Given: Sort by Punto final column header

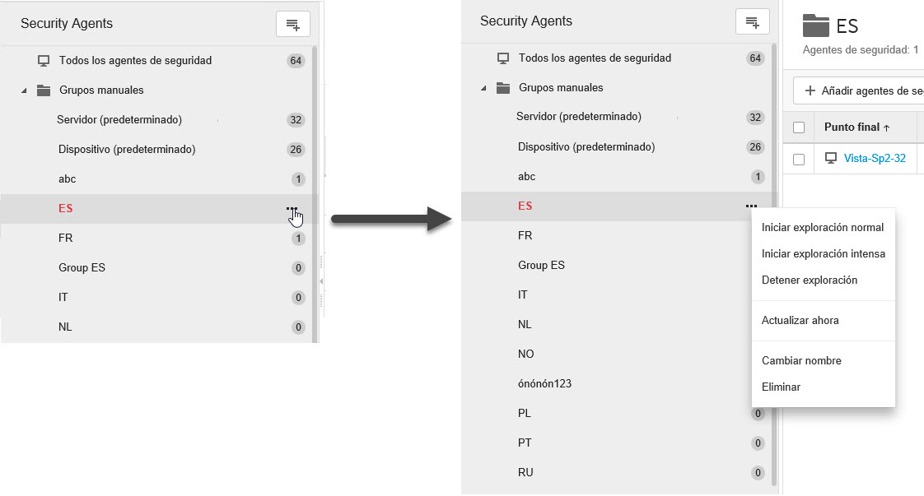Looking at the screenshot, I should coord(856,127).
